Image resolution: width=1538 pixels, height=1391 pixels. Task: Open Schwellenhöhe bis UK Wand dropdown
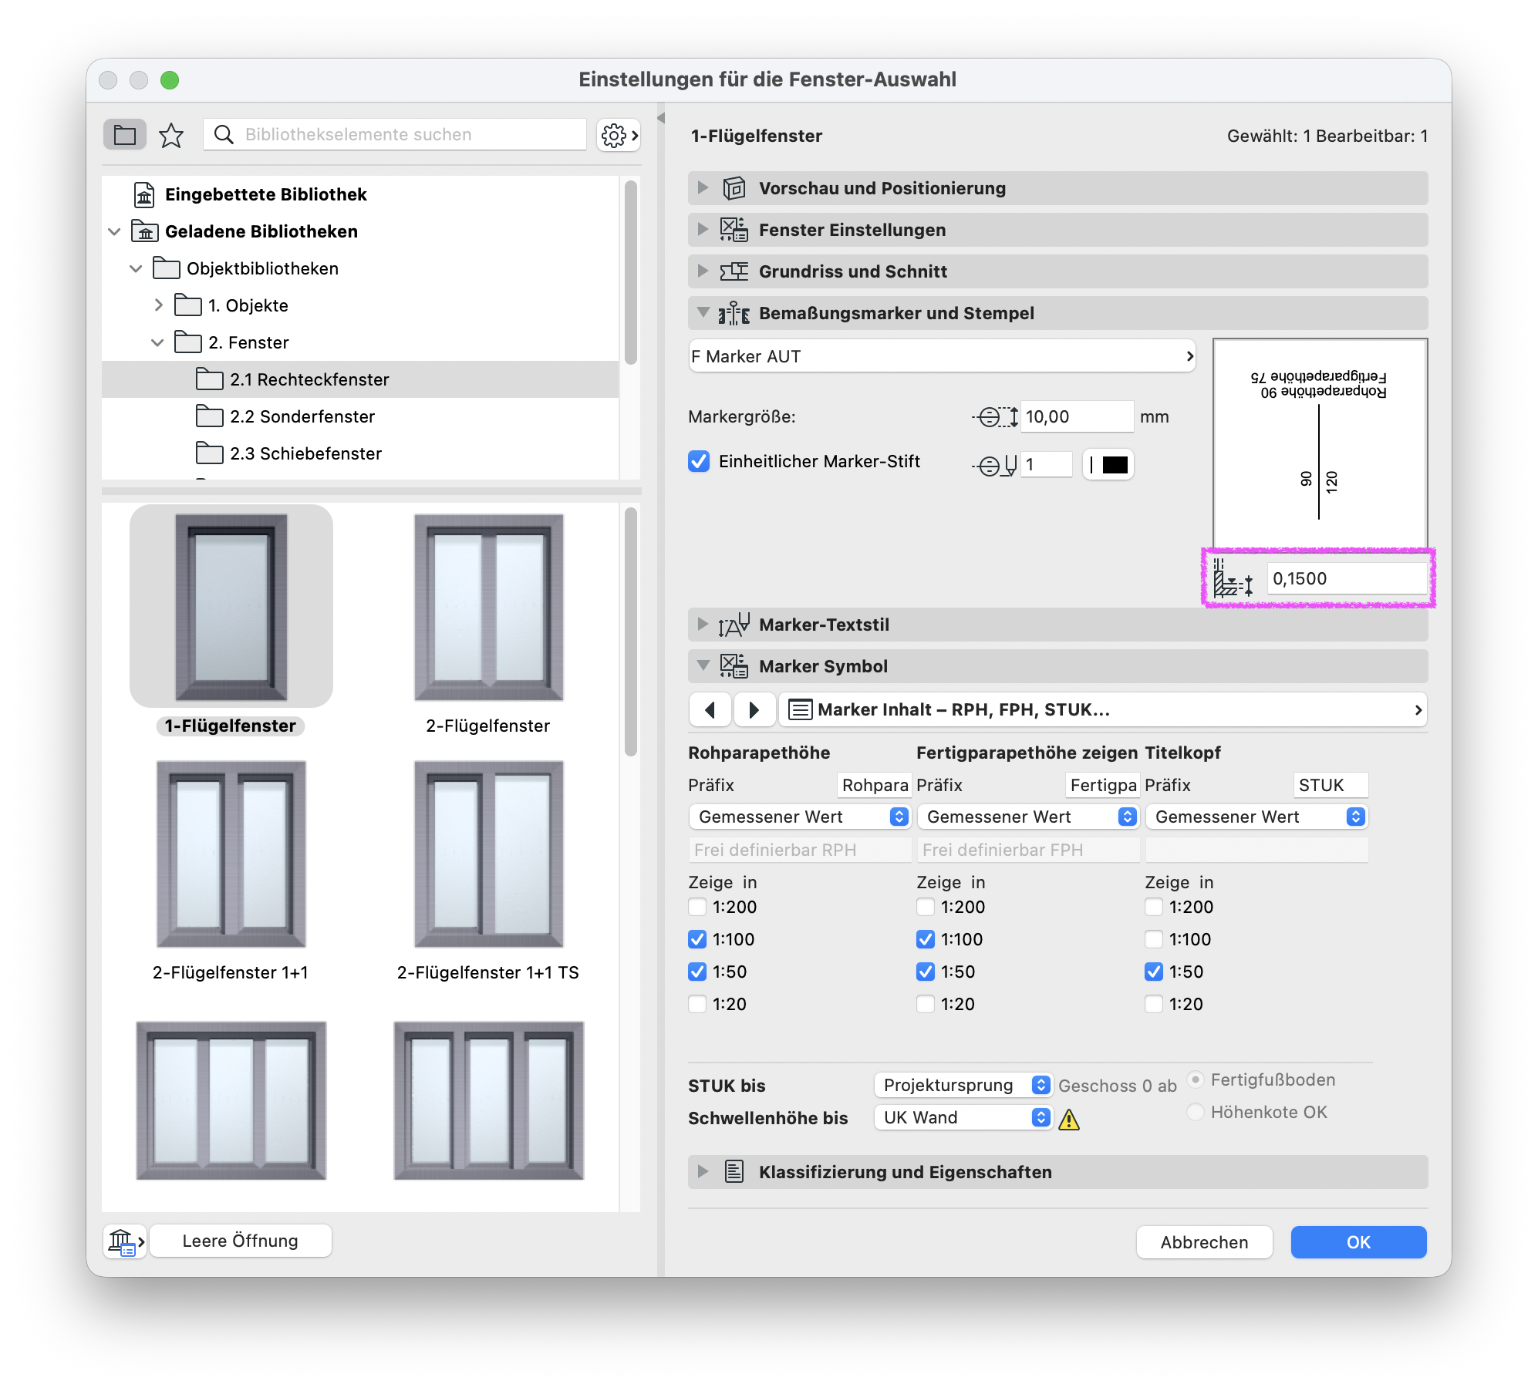963,1117
